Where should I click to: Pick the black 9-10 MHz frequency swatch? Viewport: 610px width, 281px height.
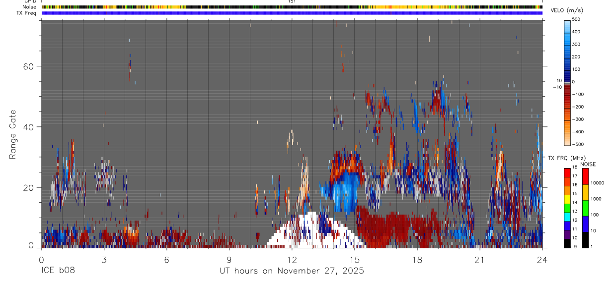(567, 243)
